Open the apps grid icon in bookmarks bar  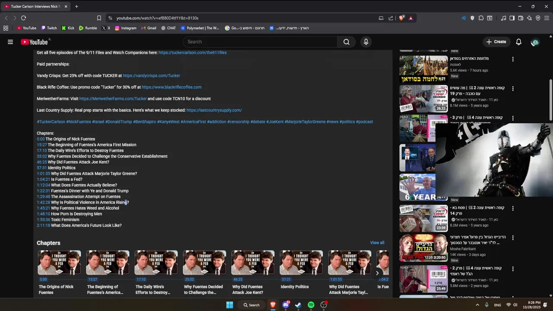point(6,28)
